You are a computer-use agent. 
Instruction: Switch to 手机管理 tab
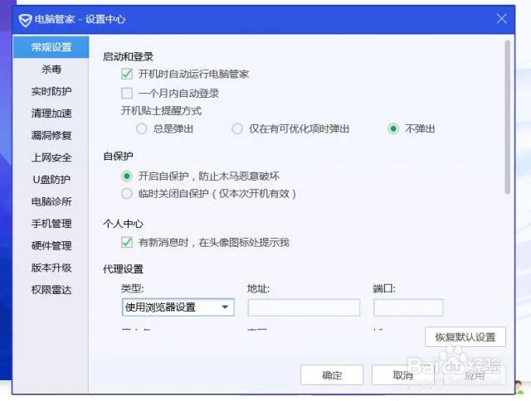tap(51, 224)
